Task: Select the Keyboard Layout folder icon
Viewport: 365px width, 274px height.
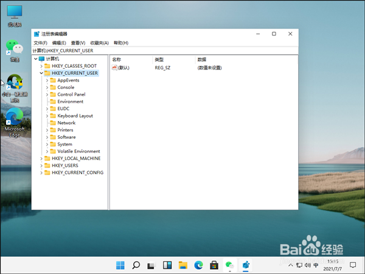Action: [x=53, y=116]
